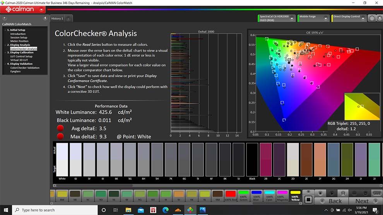This screenshot has height=215, width=383.
Task: Show hidden system tray icons
Action: pyautogui.click(x=326, y=210)
